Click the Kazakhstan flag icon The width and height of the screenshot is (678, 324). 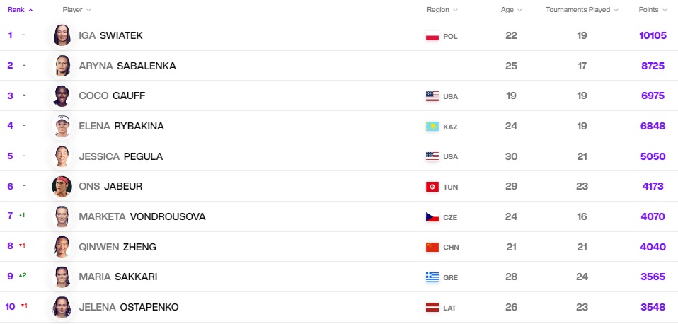(x=432, y=127)
